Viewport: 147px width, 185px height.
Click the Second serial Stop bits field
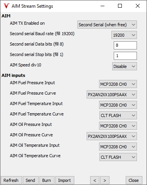[125, 56]
